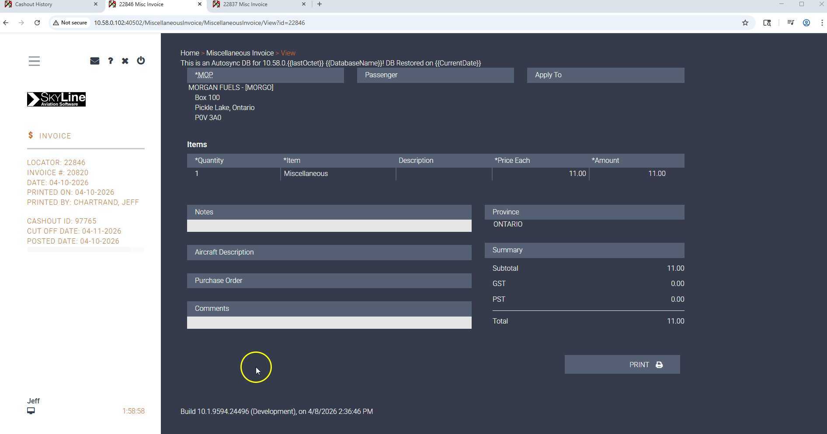Click the Notes text field
The height and width of the screenshot is (434, 827).
tap(329, 226)
